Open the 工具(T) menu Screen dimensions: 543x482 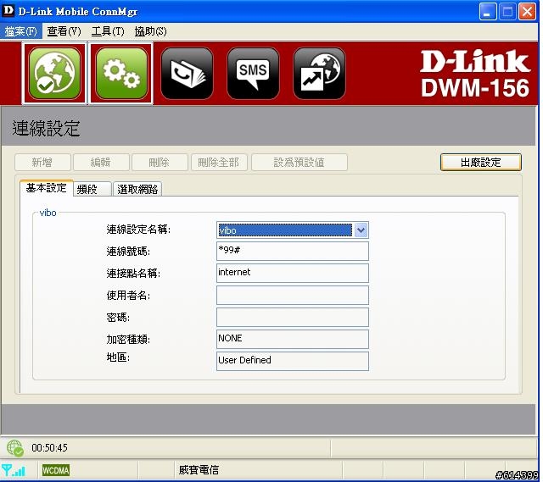[108, 31]
